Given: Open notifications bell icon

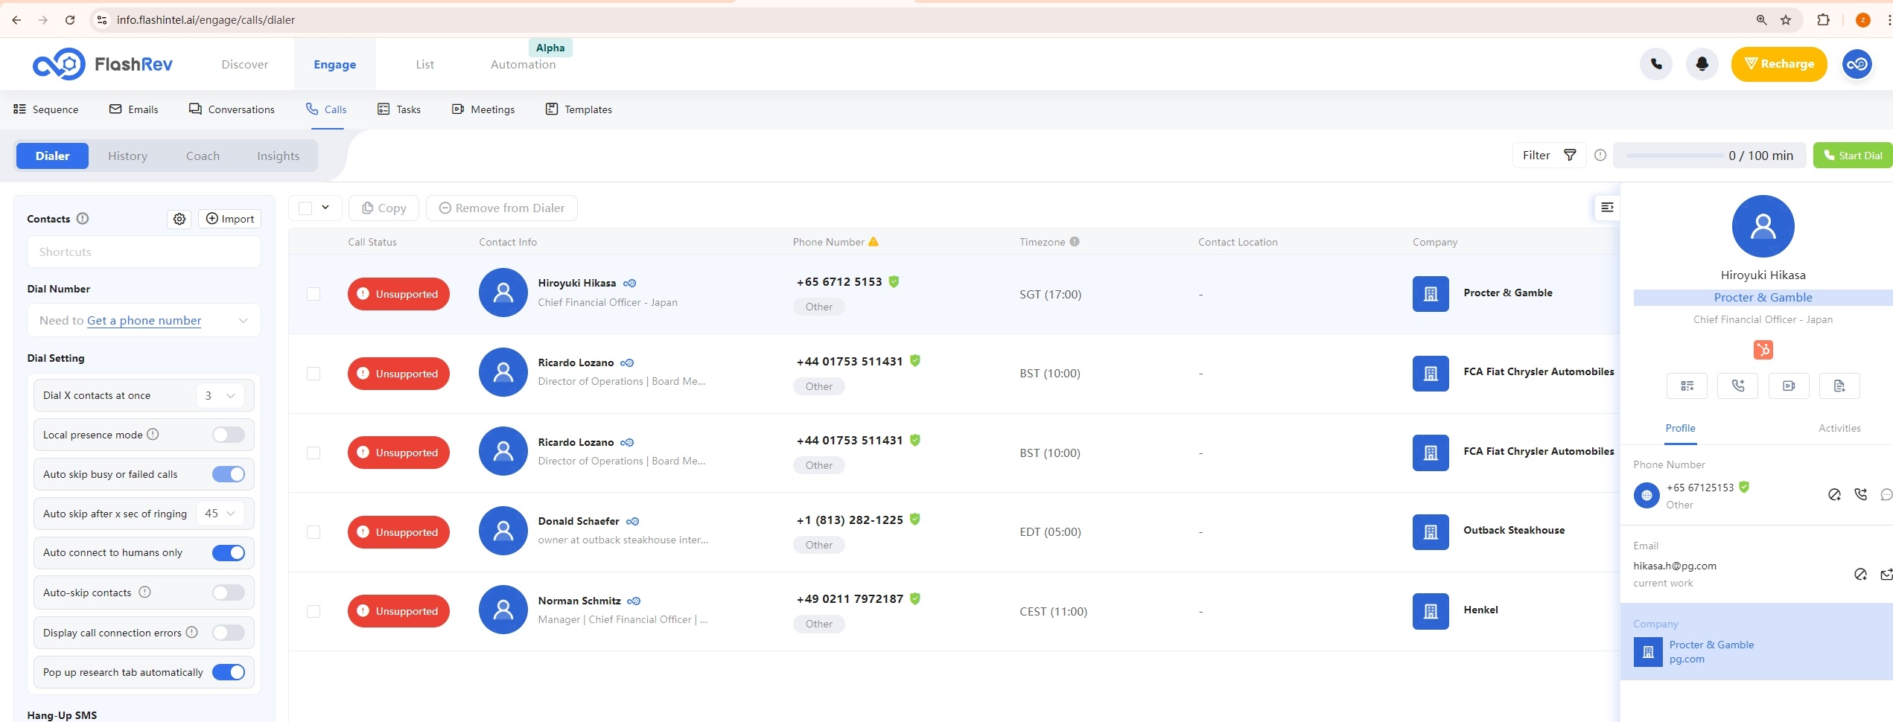Looking at the screenshot, I should (1702, 64).
